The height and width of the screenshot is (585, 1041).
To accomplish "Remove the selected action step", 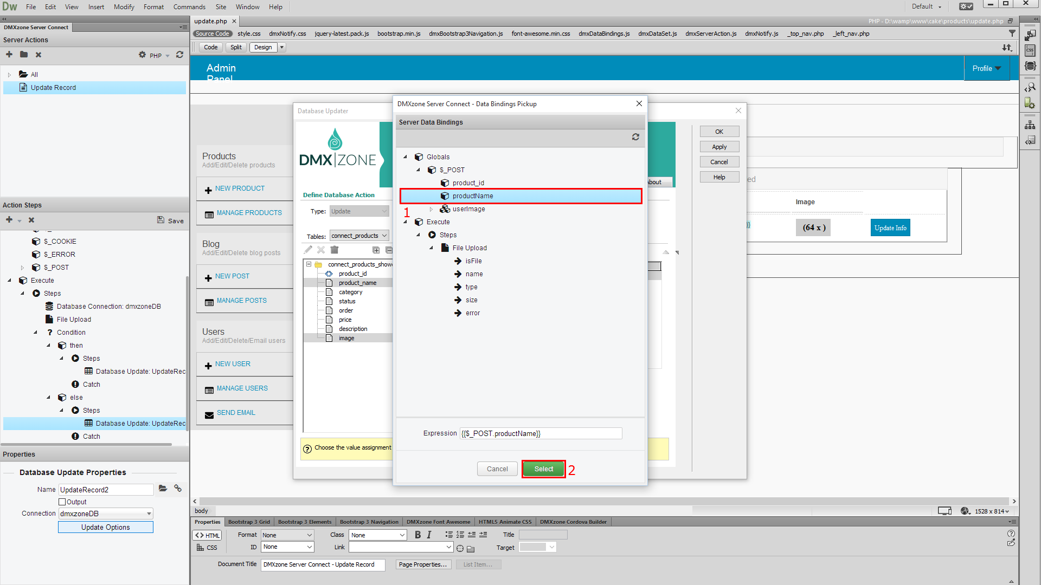I will 31,220.
